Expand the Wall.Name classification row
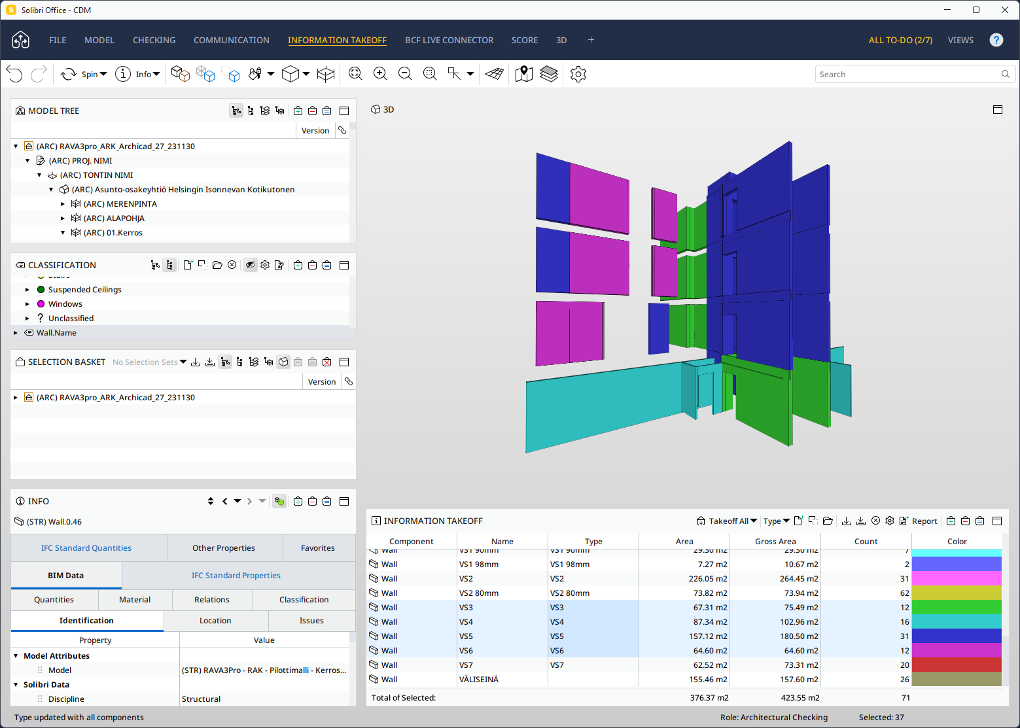Screen dimensions: 1020x728 pyautogui.click(x=16, y=333)
